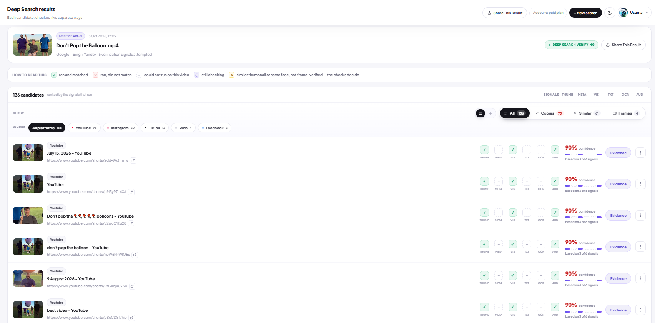The image size is (655, 323).
Task: Open external link icon for shorts/p9I3yP7-4XA
Action: point(131,192)
